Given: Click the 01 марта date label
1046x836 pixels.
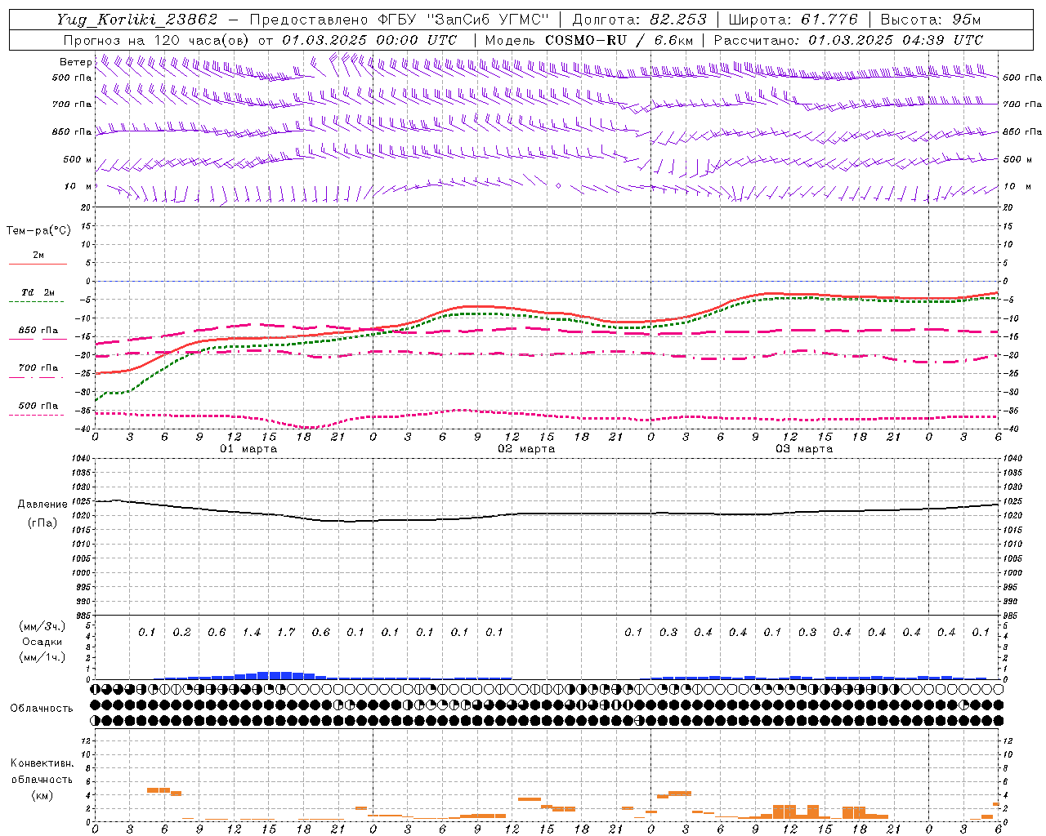Looking at the screenshot, I should [x=248, y=449].
